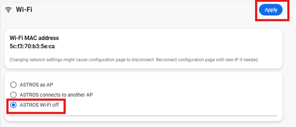The height and width of the screenshot is (127, 296).
Task: Click empty header area between Wi-Fi title and Apply
Action: click(145, 10)
